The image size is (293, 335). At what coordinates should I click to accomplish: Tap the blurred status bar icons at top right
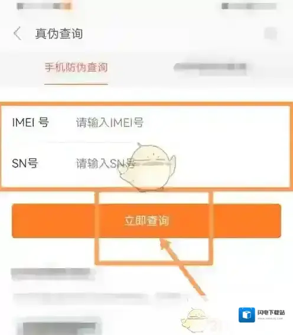coord(249,6)
